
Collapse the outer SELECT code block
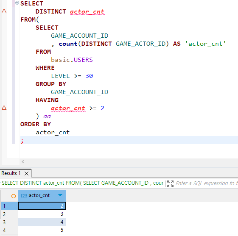point(17,3)
